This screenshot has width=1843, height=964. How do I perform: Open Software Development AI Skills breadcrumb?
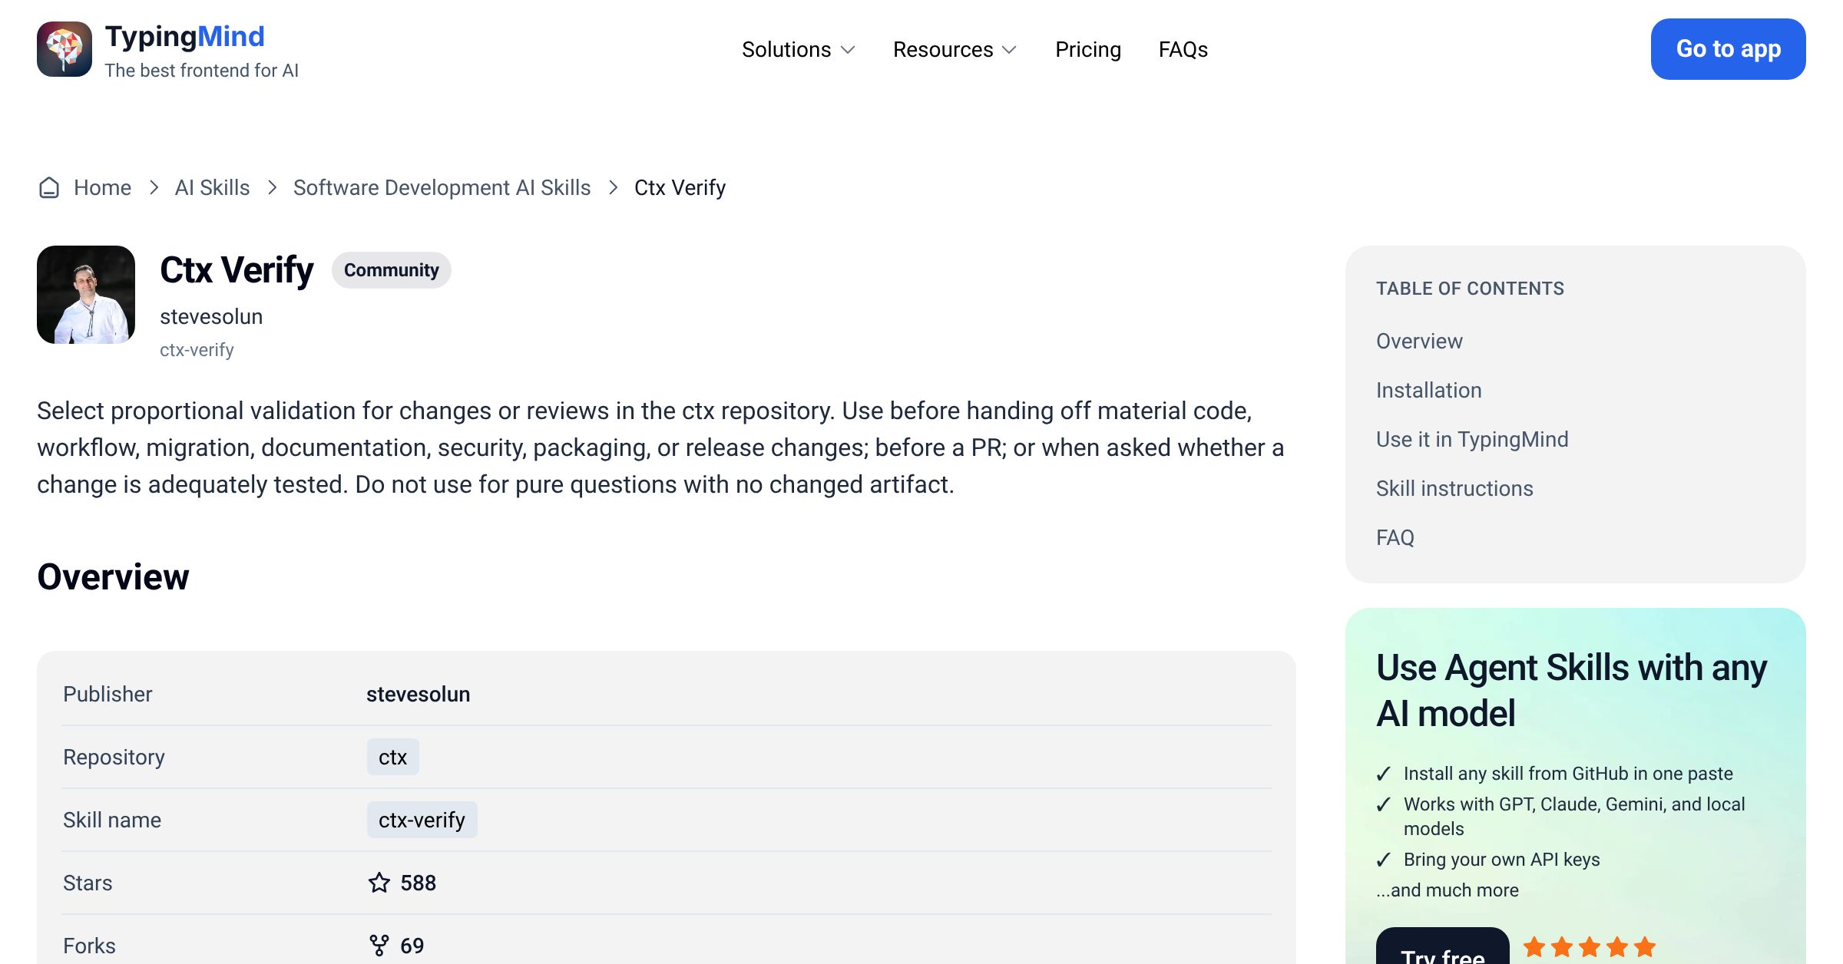(x=442, y=187)
